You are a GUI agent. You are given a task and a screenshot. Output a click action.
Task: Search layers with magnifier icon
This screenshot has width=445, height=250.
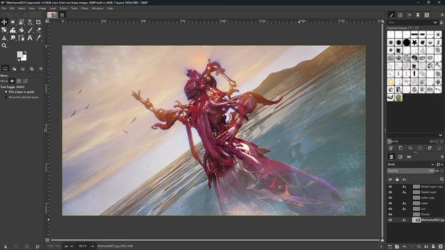442,179
